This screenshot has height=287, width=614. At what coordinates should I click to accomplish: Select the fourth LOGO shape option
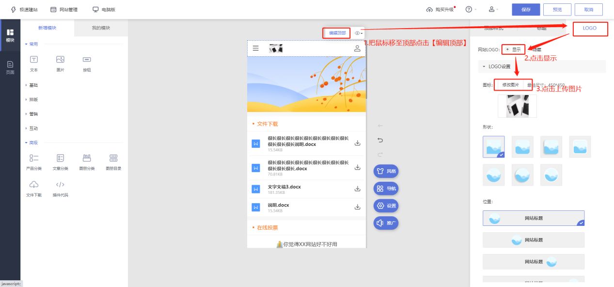click(580, 146)
